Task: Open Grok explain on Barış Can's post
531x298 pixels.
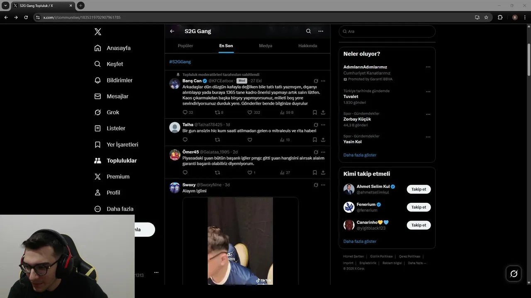Action: coord(316,81)
